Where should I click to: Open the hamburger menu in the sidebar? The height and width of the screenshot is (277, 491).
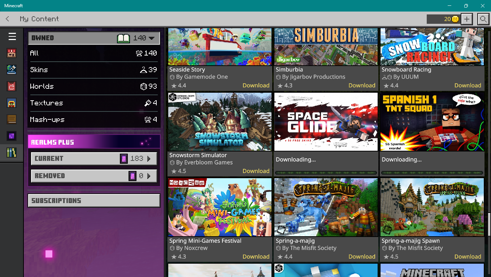pos(12,36)
